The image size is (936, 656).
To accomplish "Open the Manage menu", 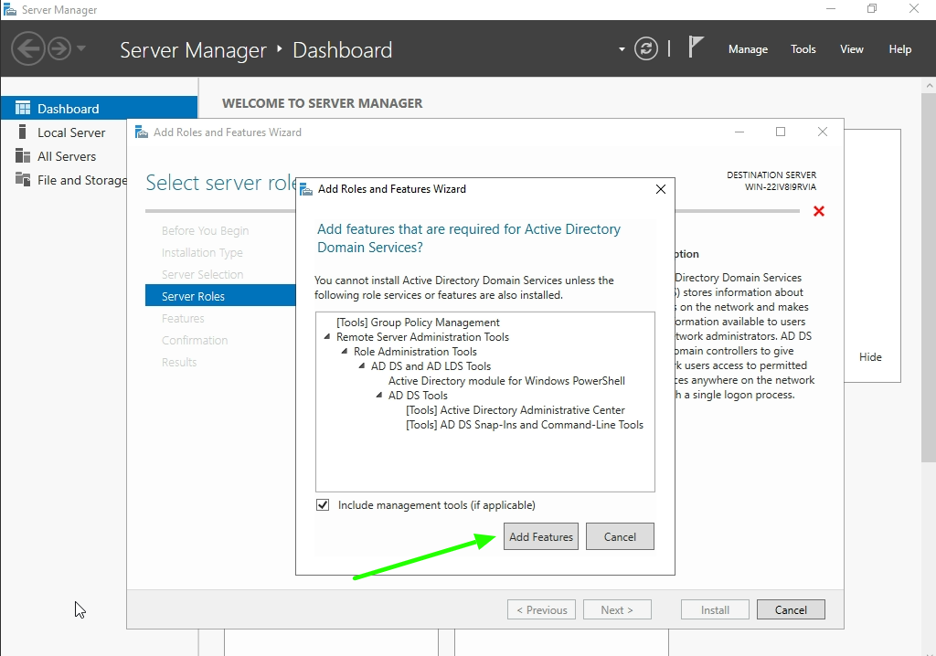I will click(748, 49).
